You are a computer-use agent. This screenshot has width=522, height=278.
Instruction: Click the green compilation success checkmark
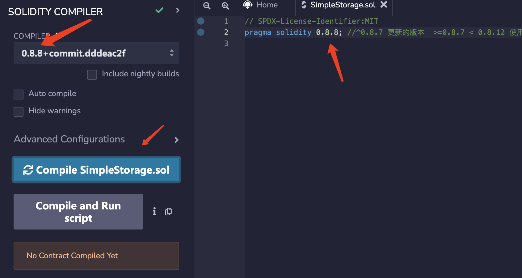[x=159, y=11]
